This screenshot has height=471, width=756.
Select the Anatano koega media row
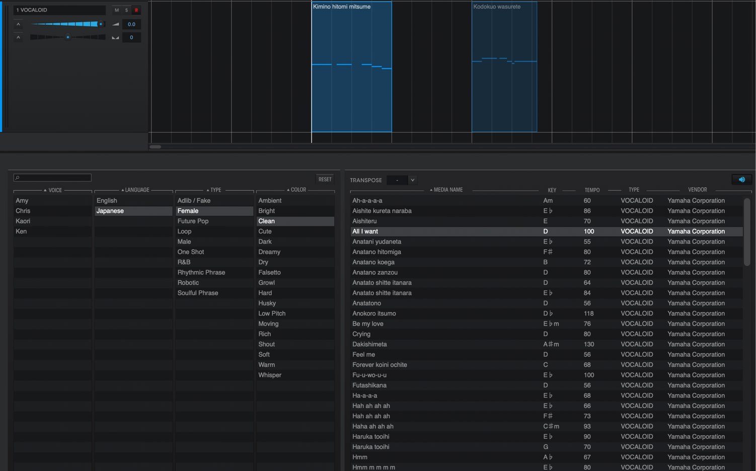tap(547, 262)
